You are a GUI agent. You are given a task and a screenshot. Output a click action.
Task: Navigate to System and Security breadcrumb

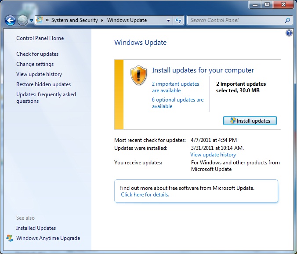(75, 20)
